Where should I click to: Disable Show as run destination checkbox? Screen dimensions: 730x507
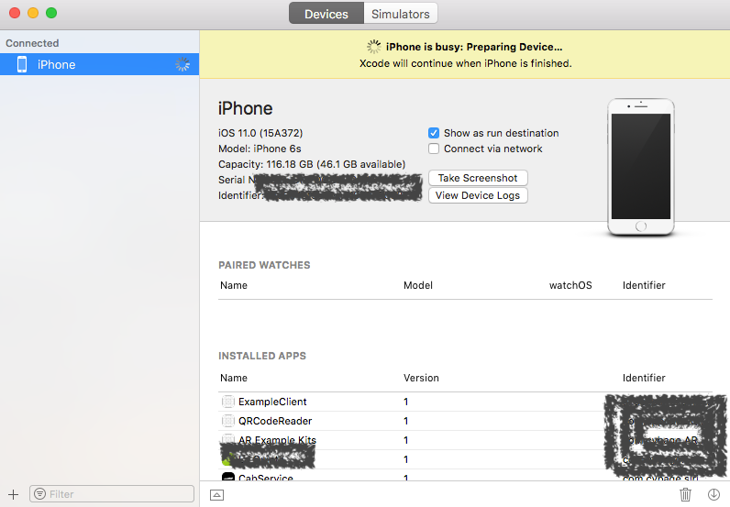434,133
